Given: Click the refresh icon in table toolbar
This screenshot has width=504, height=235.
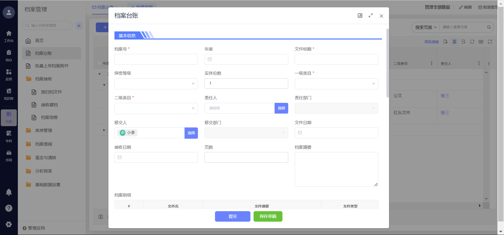Looking at the screenshot, I should pyautogui.click(x=472, y=42).
